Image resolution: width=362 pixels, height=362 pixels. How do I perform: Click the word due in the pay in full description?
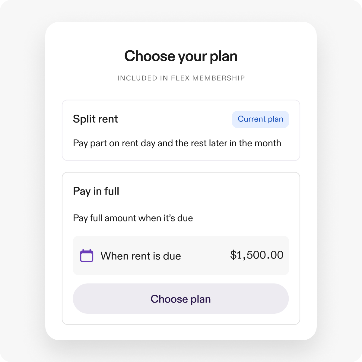pyautogui.click(x=185, y=218)
